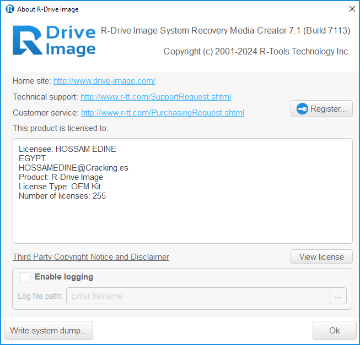Click the License Type: OEM Kit line
This screenshot has height=345, width=360.
coord(60,187)
